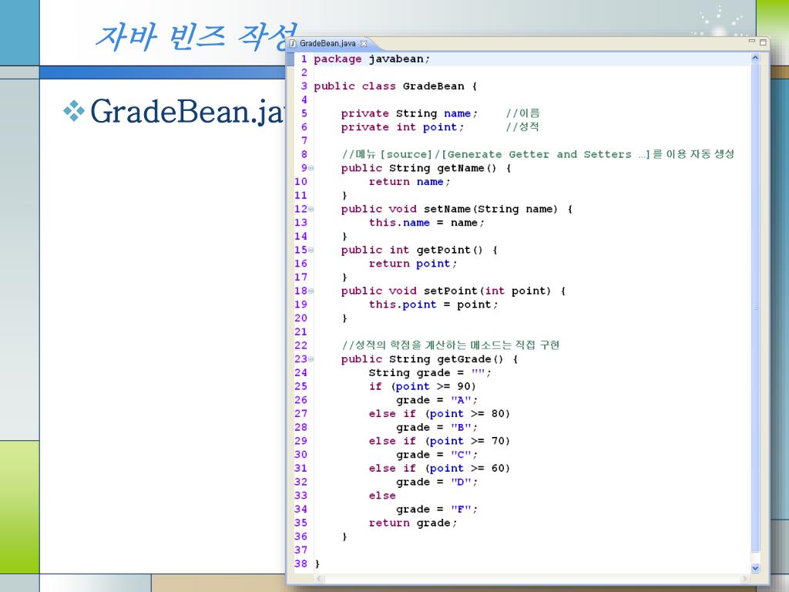Click 'else if (point >= 60)' condition

point(439,468)
